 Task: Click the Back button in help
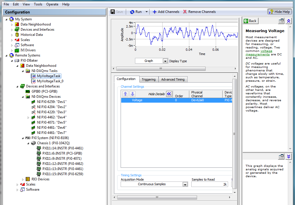pyautogui.click(x=250, y=21)
